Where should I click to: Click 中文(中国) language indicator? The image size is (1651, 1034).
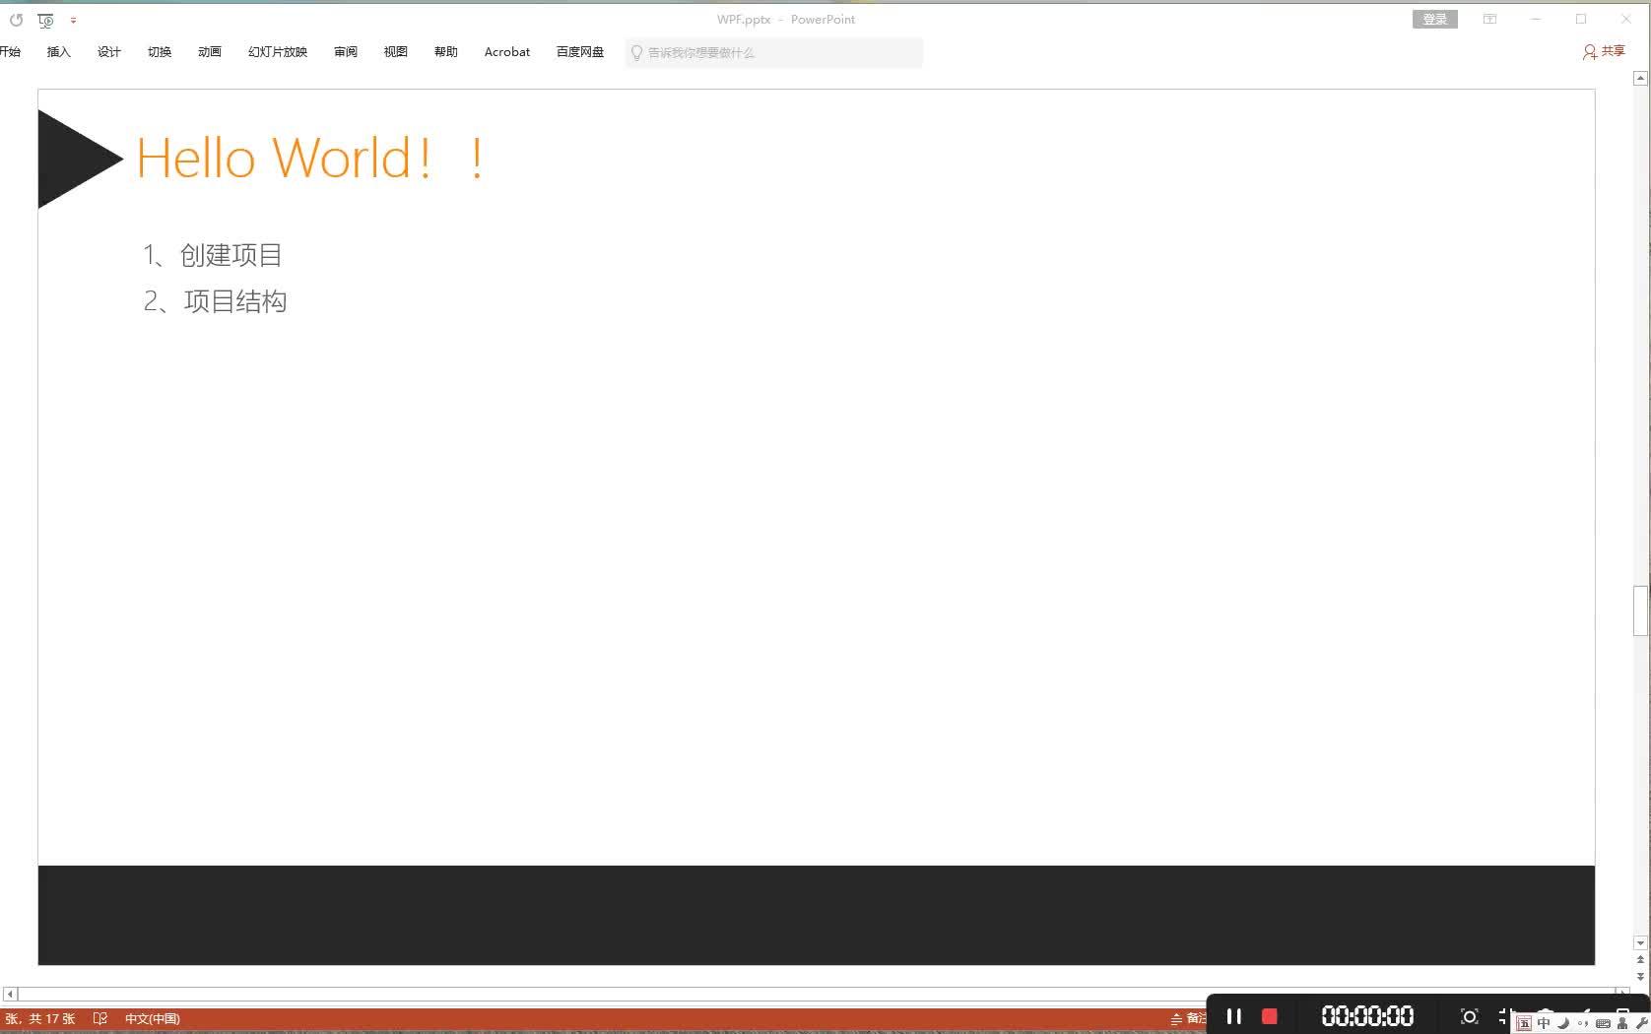coord(153,1019)
